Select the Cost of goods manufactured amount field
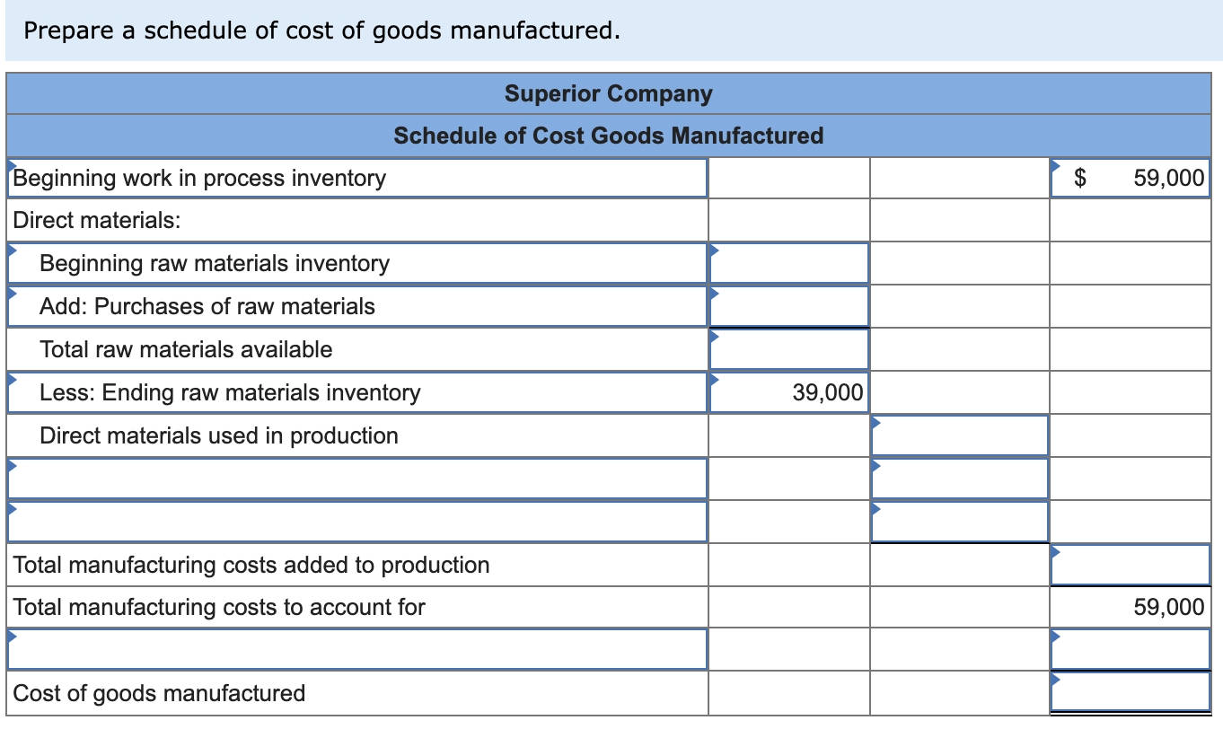The width and height of the screenshot is (1223, 729). [x=1131, y=692]
